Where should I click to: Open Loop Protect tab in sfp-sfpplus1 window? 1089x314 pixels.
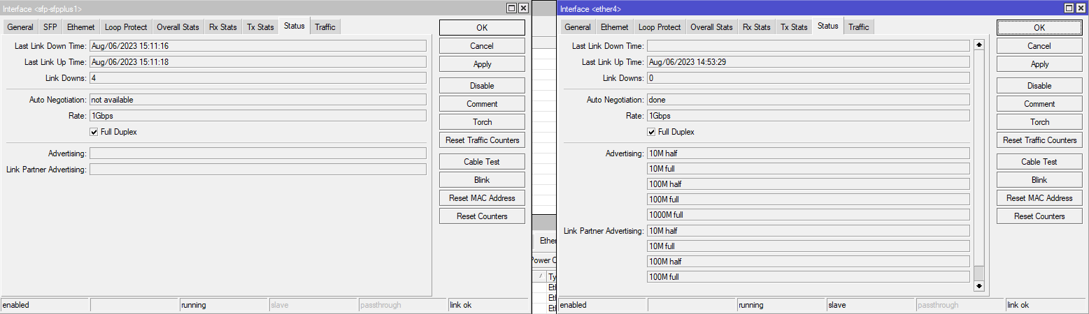[x=126, y=27]
